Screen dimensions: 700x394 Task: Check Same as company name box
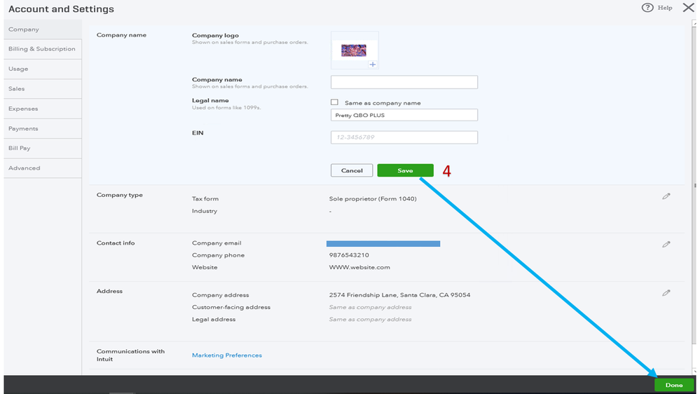point(334,102)
